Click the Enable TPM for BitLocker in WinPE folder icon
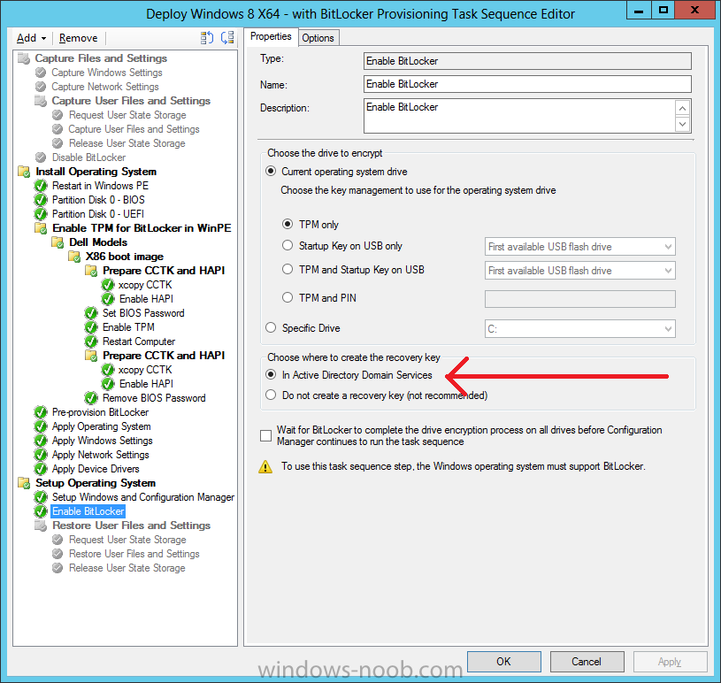 pos(41,228)
